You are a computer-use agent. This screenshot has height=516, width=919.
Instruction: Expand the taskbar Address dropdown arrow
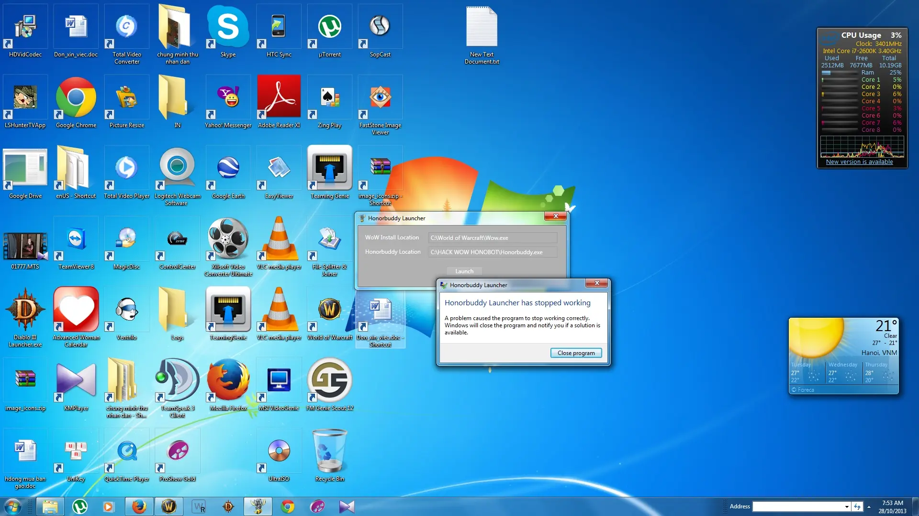tap(846, 507)
